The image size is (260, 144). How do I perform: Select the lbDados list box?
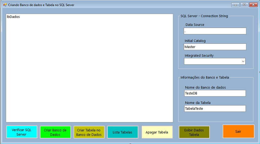click(x=89, y=68)
